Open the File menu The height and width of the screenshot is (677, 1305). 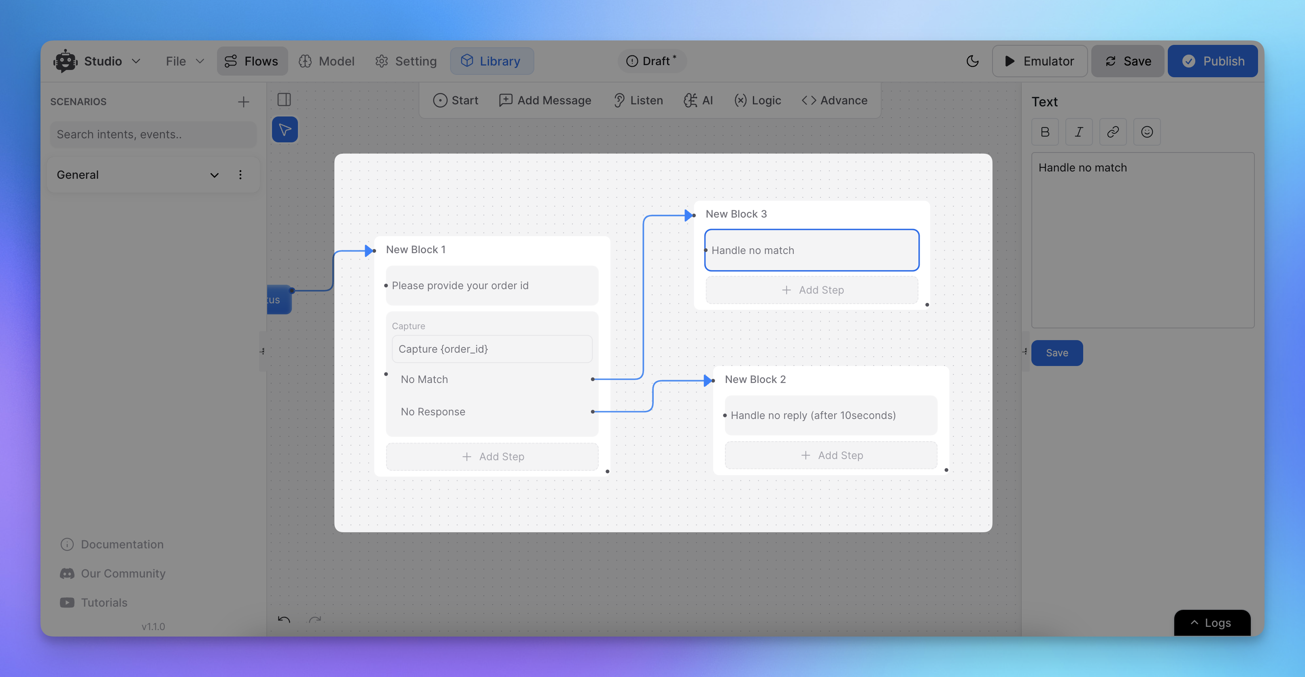tap(185, 61)
